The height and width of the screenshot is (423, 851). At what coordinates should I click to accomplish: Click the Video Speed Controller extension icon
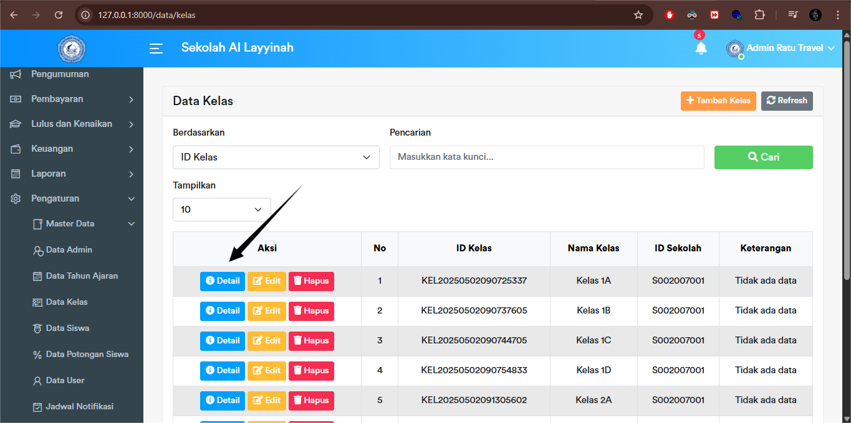(x=714, y=14)
